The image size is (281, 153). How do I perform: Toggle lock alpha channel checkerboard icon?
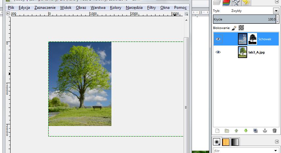point(241,28)
